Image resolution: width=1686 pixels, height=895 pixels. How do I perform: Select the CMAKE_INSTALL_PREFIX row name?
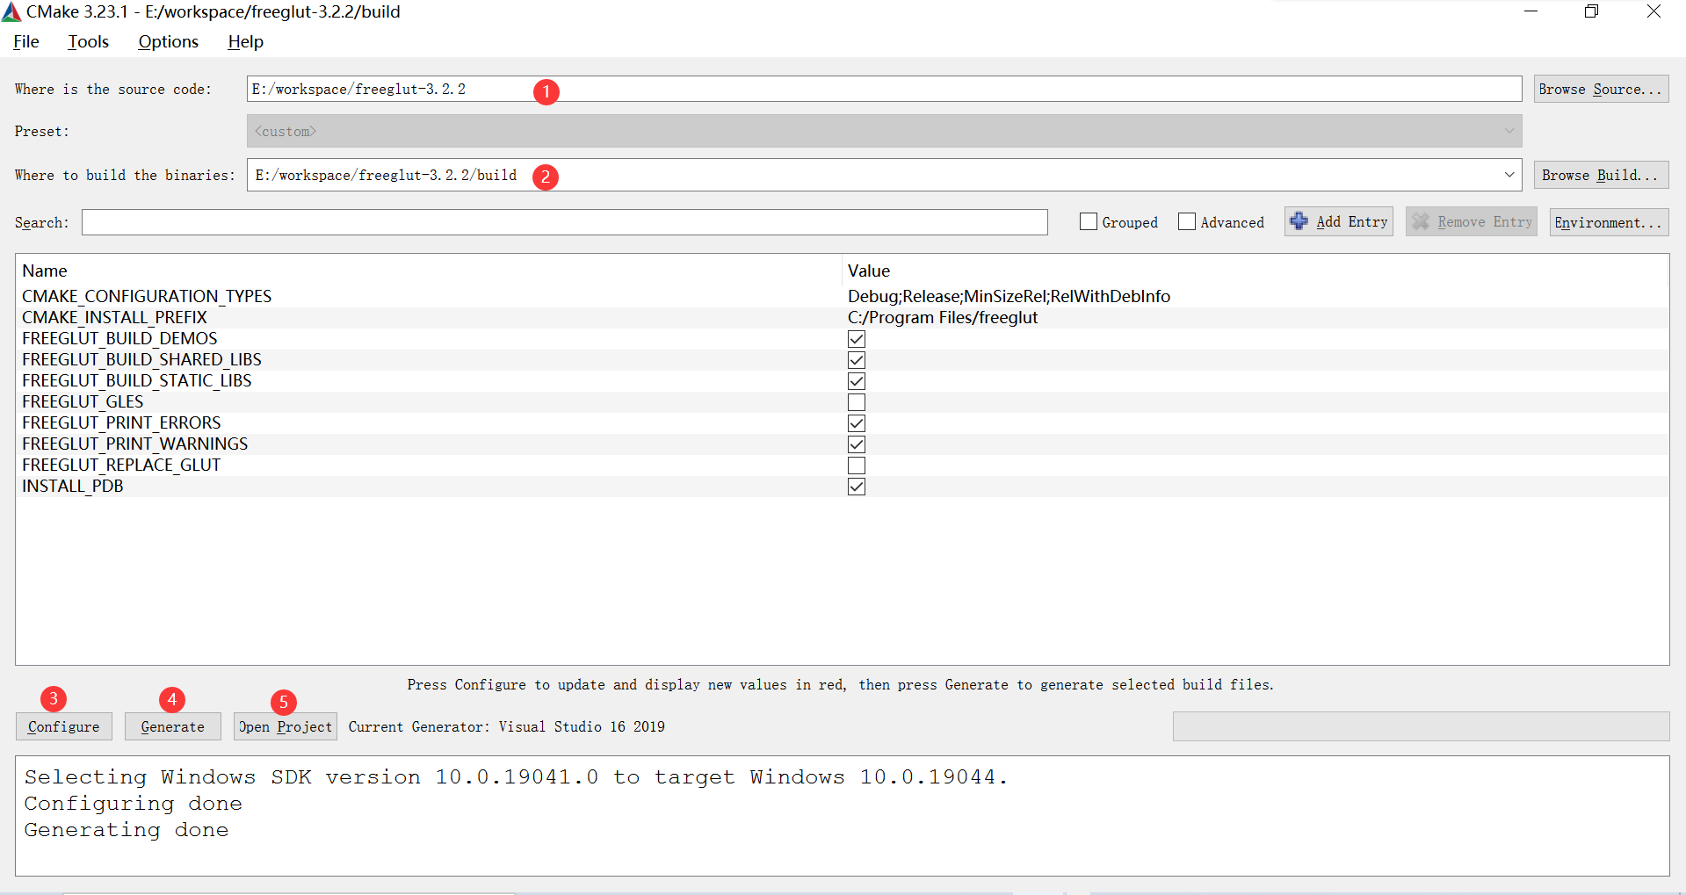(114, 317)
